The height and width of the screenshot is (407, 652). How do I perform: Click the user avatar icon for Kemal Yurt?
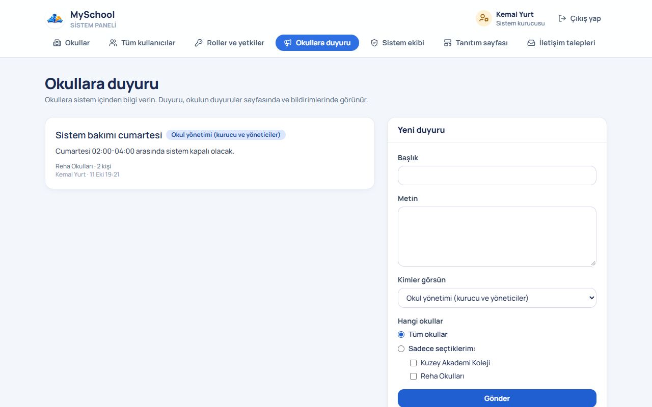(483, 18)
